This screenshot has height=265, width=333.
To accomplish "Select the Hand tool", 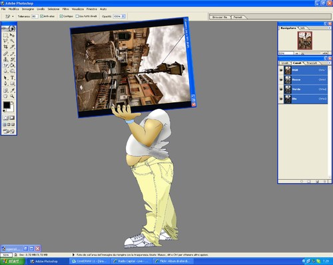I will tap(5, 96).
